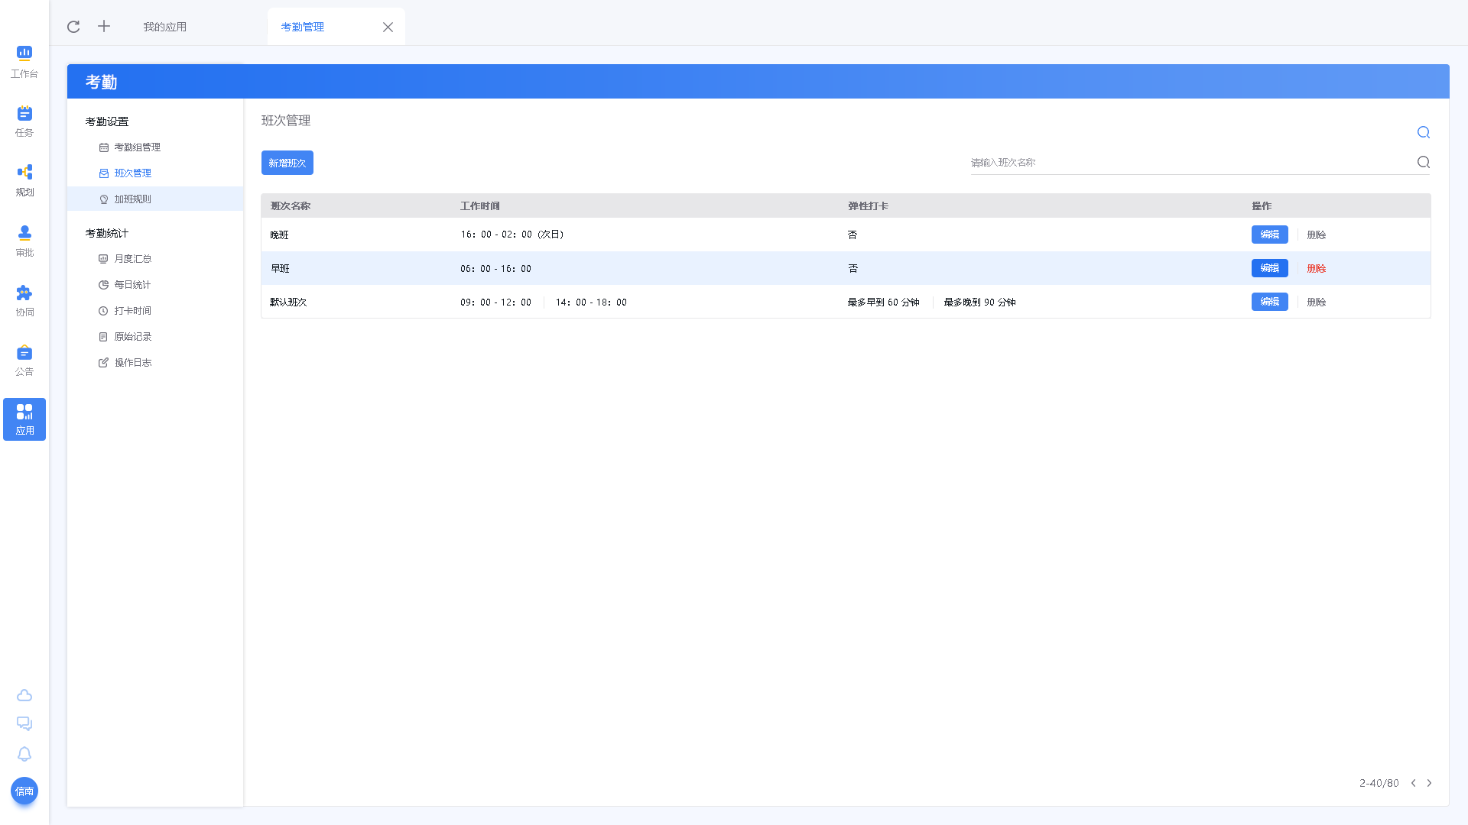Open the 公告 announcements sidebar icon
This screenshot has width=1468, height=825.
24,361
